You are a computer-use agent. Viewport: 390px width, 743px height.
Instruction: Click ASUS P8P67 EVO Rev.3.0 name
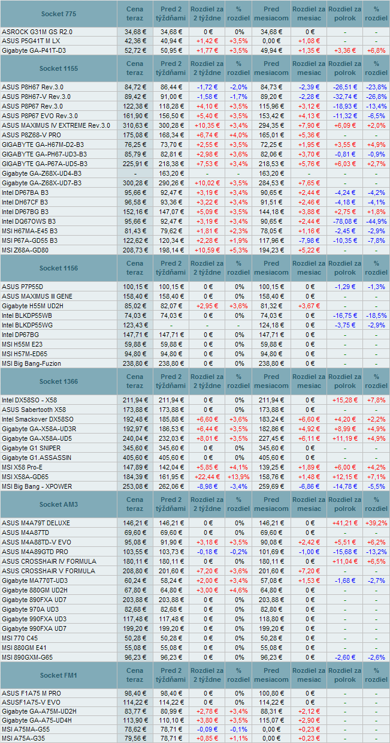pyautogui.click(x=40, y=116)
